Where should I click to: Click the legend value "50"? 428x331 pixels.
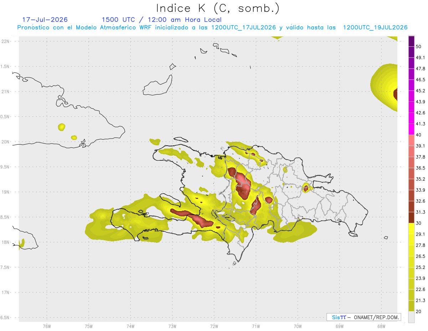pos(419,46)
